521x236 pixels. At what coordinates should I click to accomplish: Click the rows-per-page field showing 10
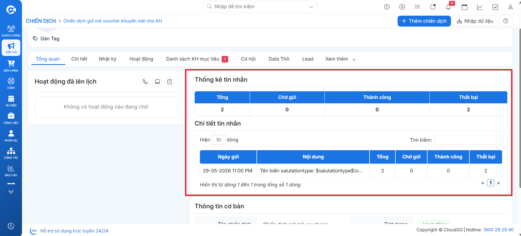[x=218, y=140]
